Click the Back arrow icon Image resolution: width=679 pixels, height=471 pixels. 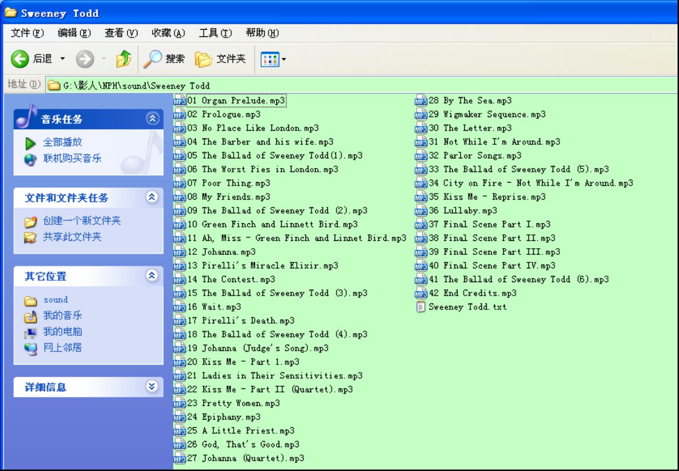pyautogui.click(x=20, y=59)
